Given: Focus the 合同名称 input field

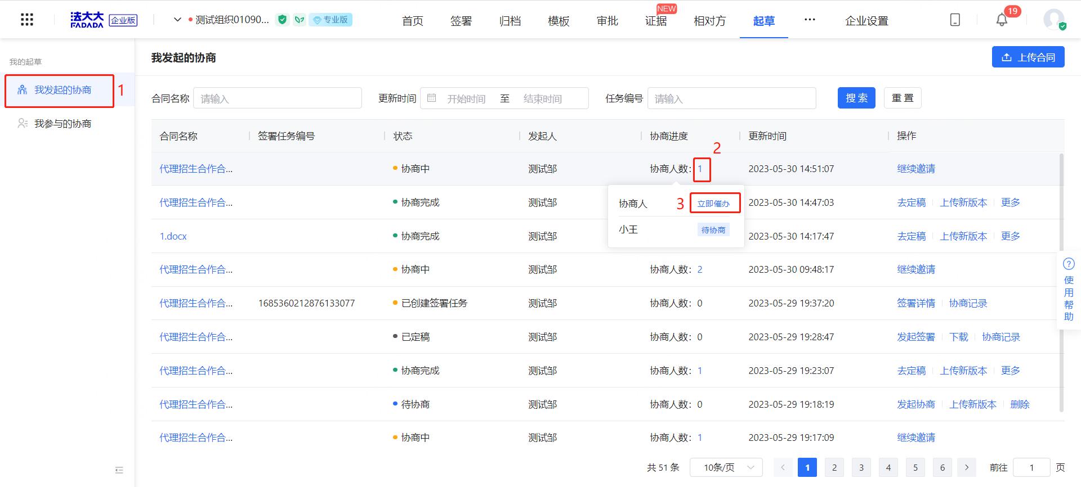Looking at the screenshot, I should pyautogui.click(x=278, y=98).
